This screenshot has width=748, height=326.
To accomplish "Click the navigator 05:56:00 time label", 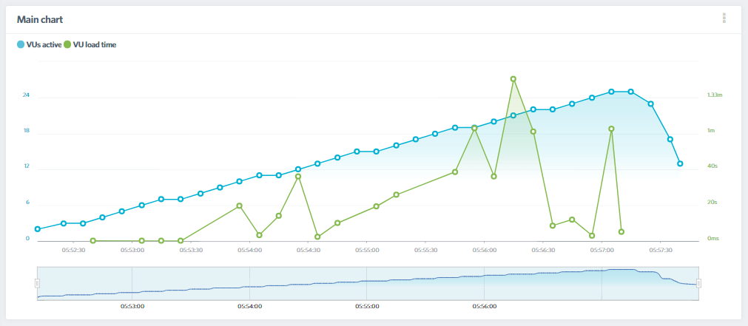I will (x=485, y=306).
